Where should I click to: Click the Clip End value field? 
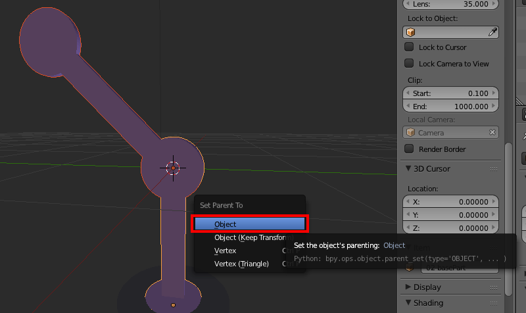point(450,107)
